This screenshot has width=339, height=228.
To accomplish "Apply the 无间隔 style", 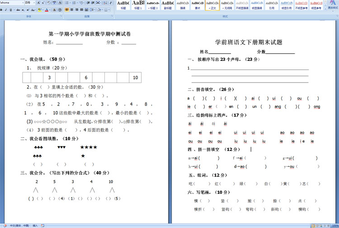I will 227,5.
